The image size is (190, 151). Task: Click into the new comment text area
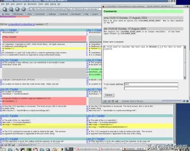143,63
